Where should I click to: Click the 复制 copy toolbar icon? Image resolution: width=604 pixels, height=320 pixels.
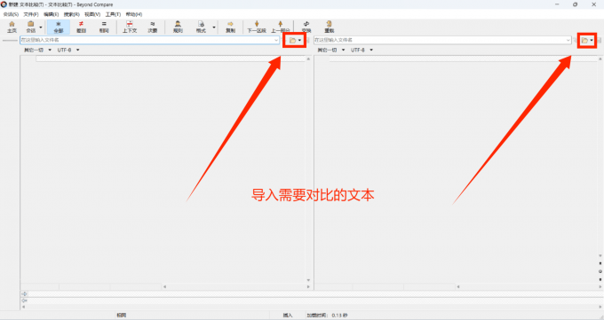[230, 27]
